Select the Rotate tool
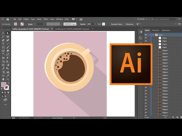This screenshot has width=182, height=136. 3,54
